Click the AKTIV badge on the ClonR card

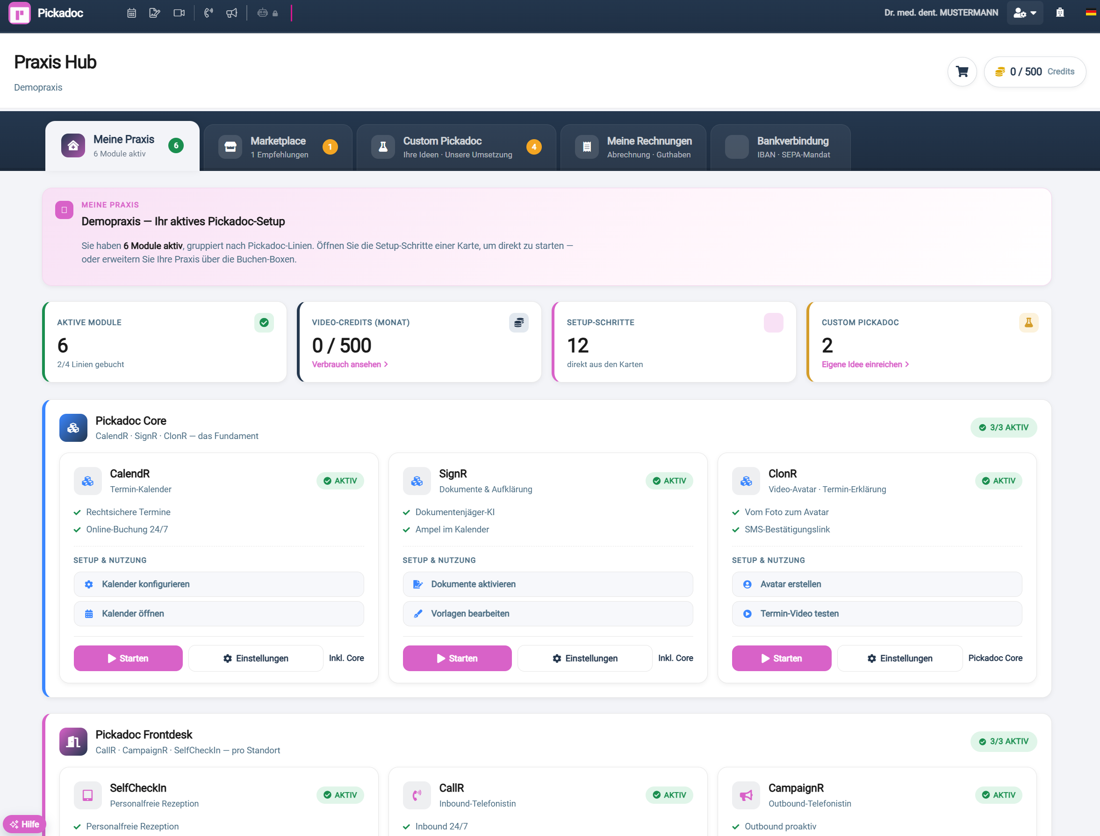click(x=999, y=481)
